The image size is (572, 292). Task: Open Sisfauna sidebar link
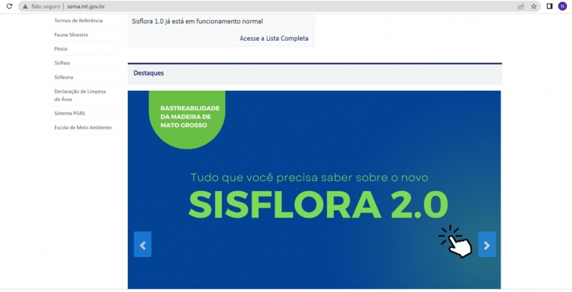coord(64,77)
